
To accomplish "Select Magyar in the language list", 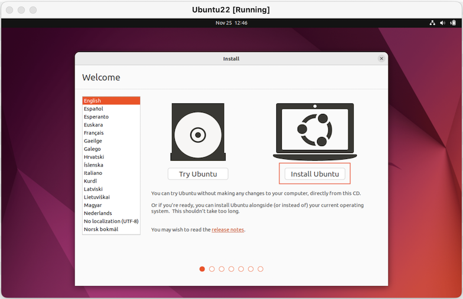I will click(x=111, y=205).
